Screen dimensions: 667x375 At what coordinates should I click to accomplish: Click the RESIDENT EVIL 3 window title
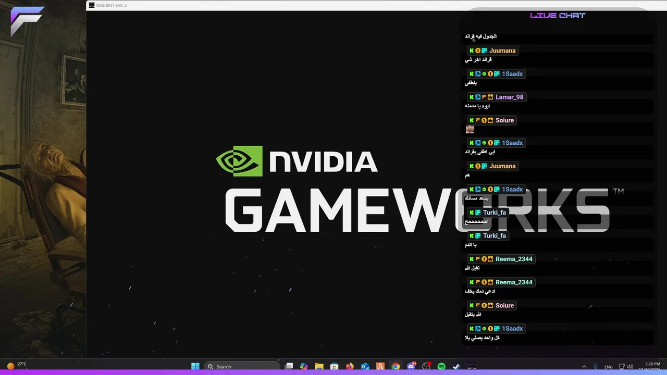[x=112, y=5]
